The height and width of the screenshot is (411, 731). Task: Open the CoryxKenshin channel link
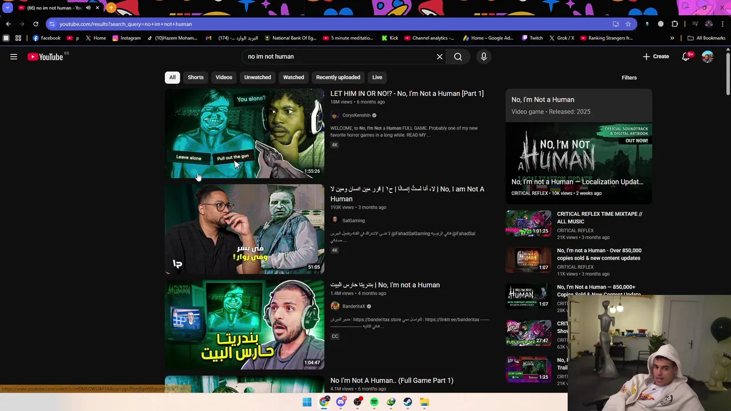click(356, 115)
